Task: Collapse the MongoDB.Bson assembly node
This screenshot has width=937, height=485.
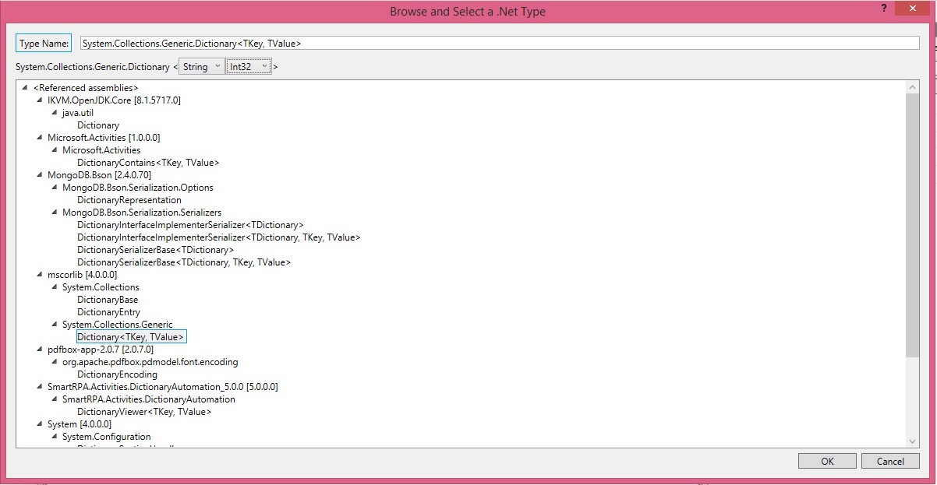Action: (x=40, y=175)
